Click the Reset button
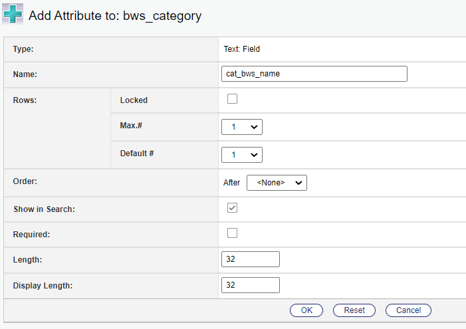Screen dimensions: 466x329 coord(354,310)
